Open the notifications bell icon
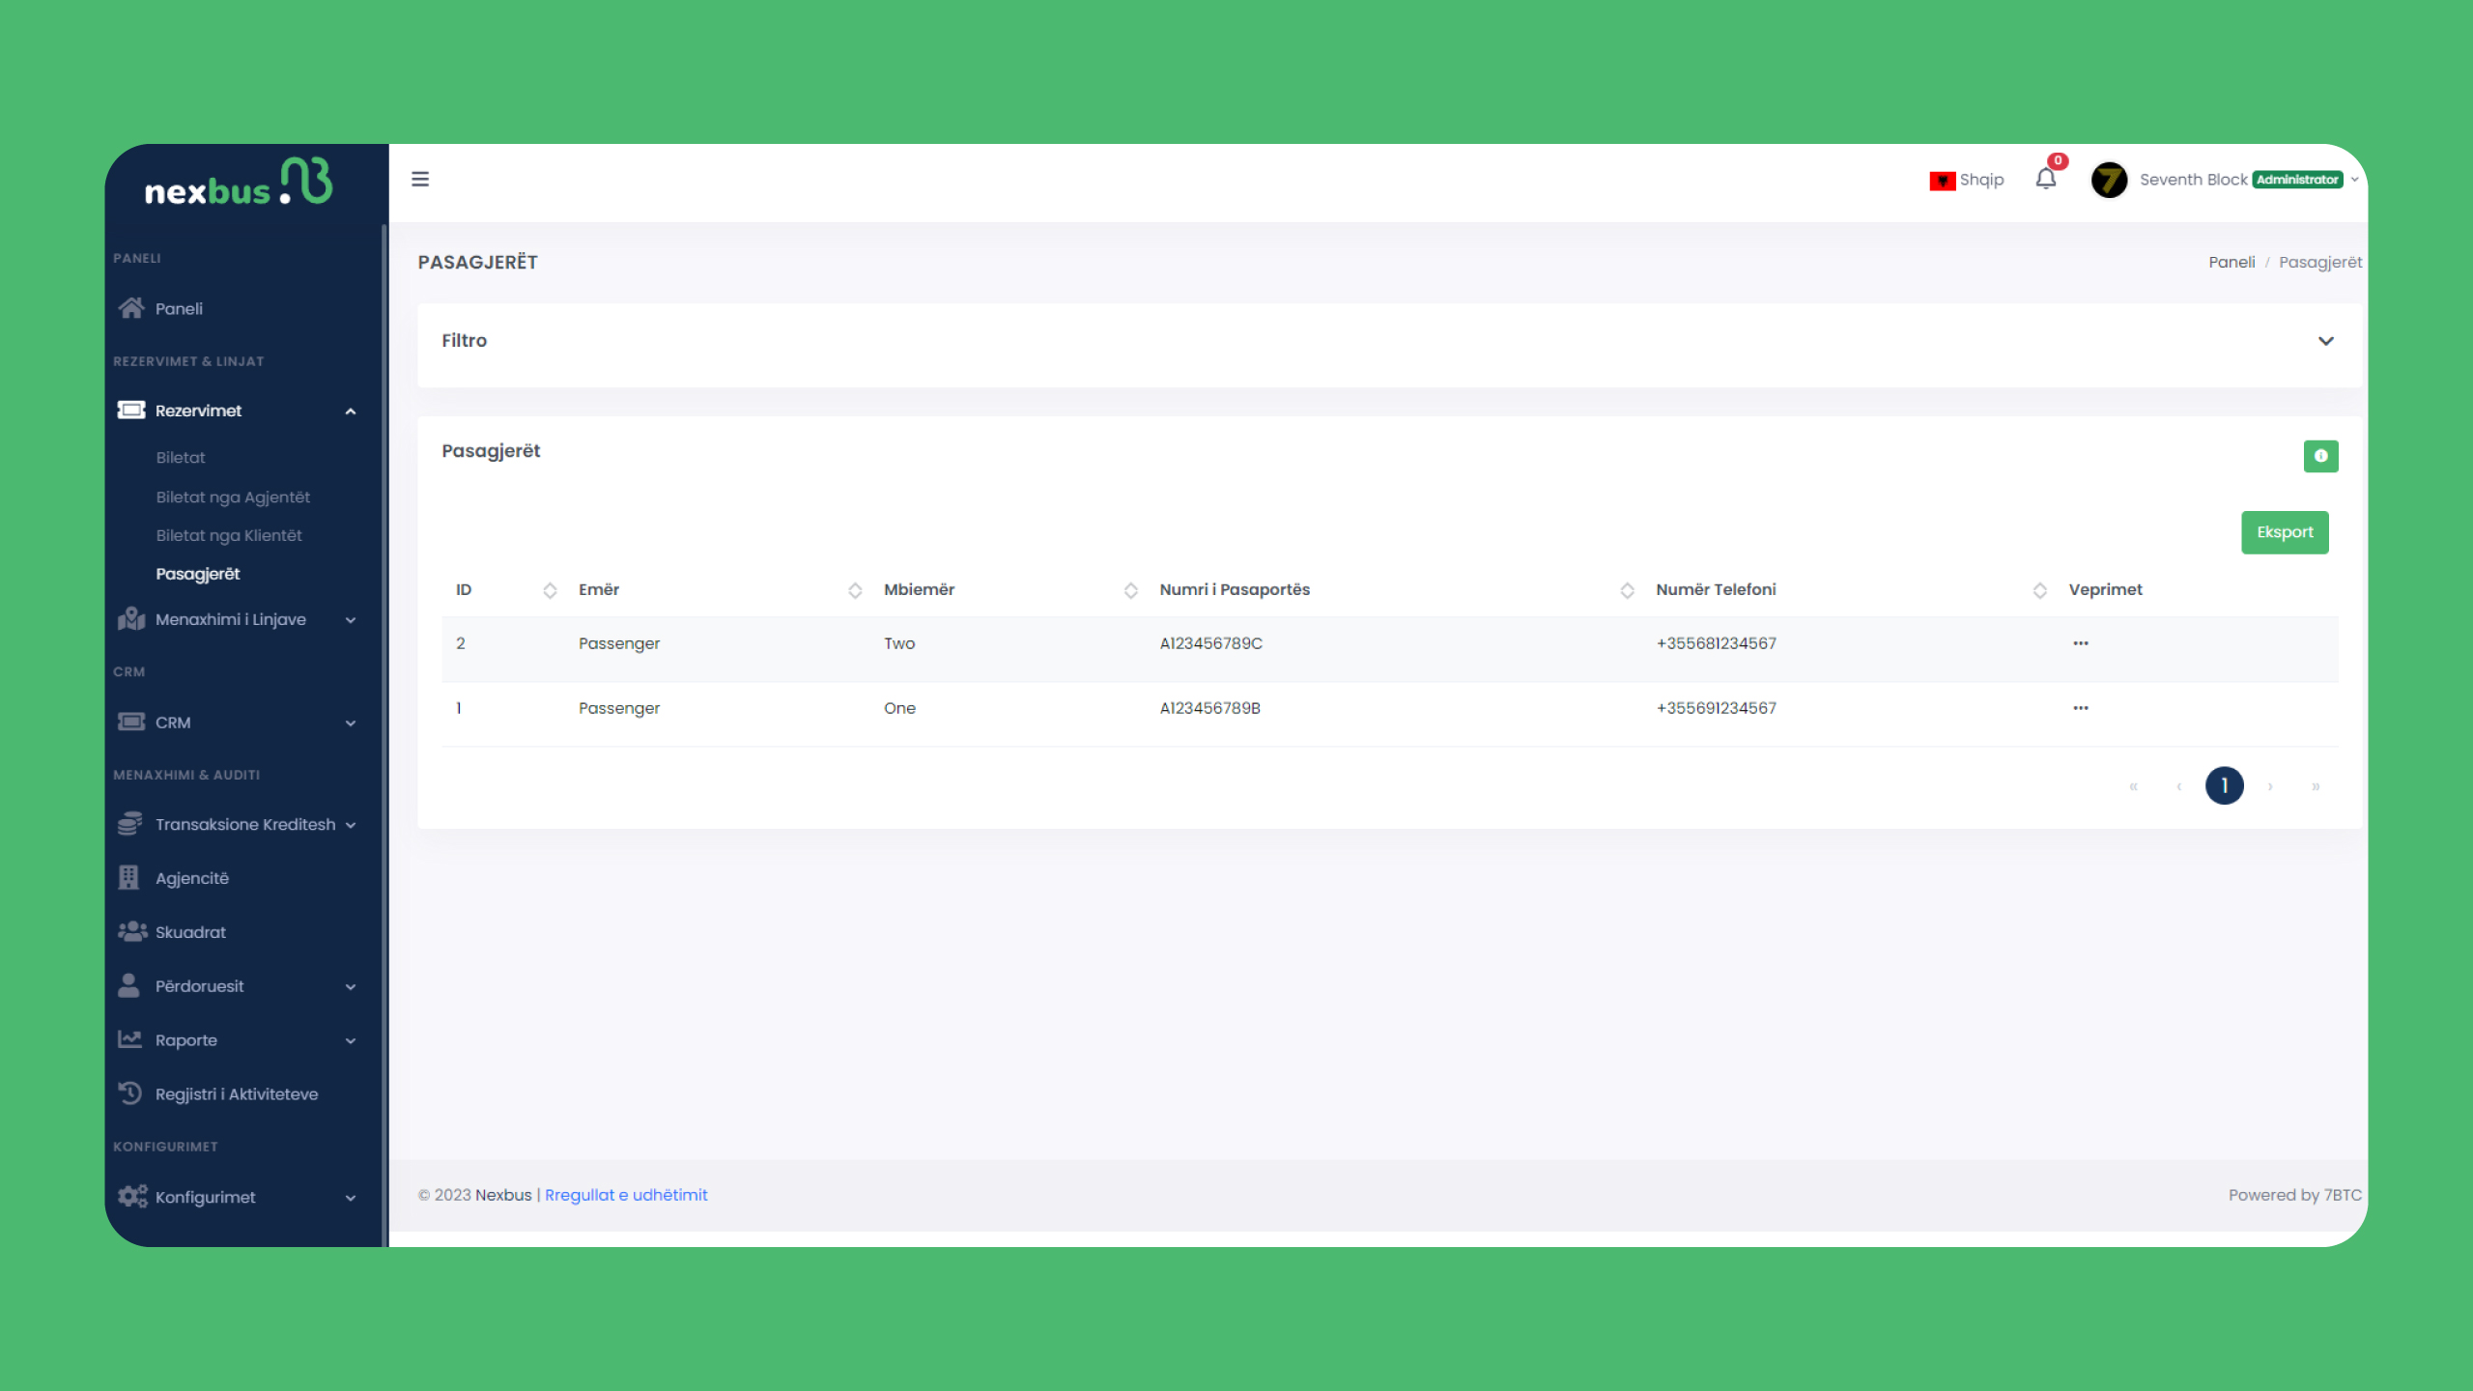The image size is (2473, 1391). click(x=2045, y=180)
